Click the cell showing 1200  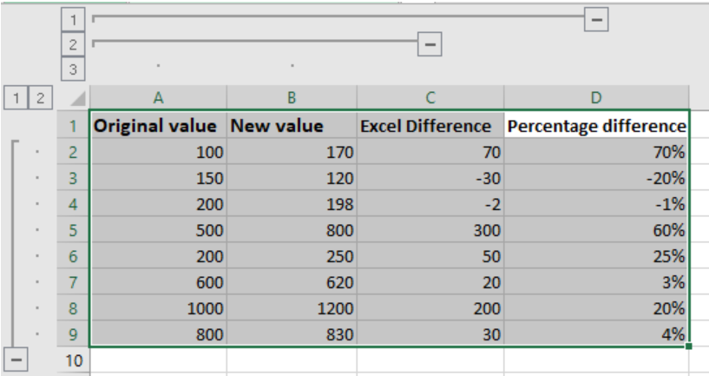coord(292,308)
